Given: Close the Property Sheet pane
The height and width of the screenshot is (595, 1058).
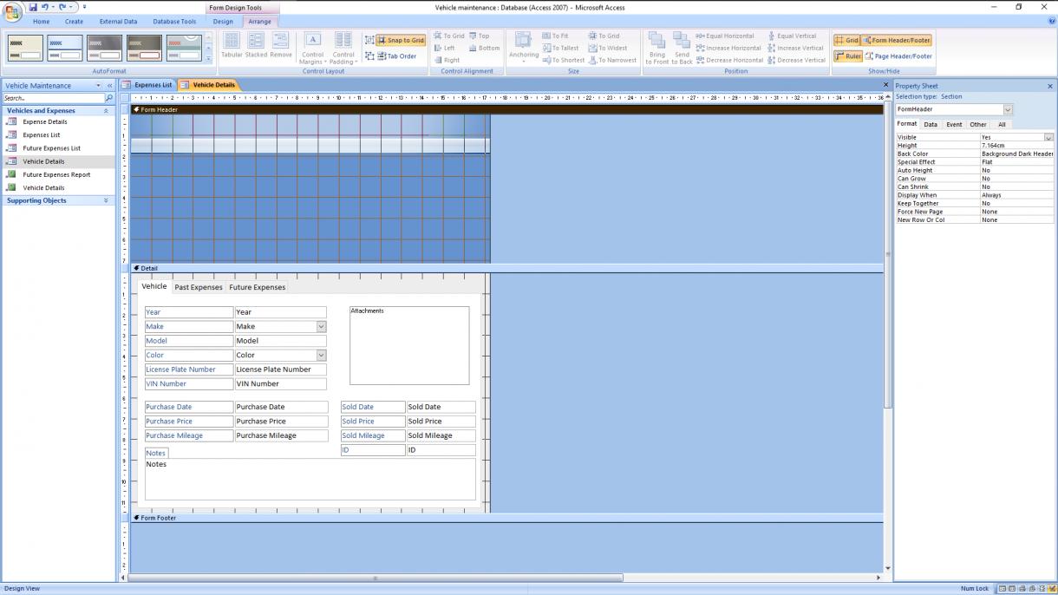Looking at the screenshot, I should (1050, 86).
